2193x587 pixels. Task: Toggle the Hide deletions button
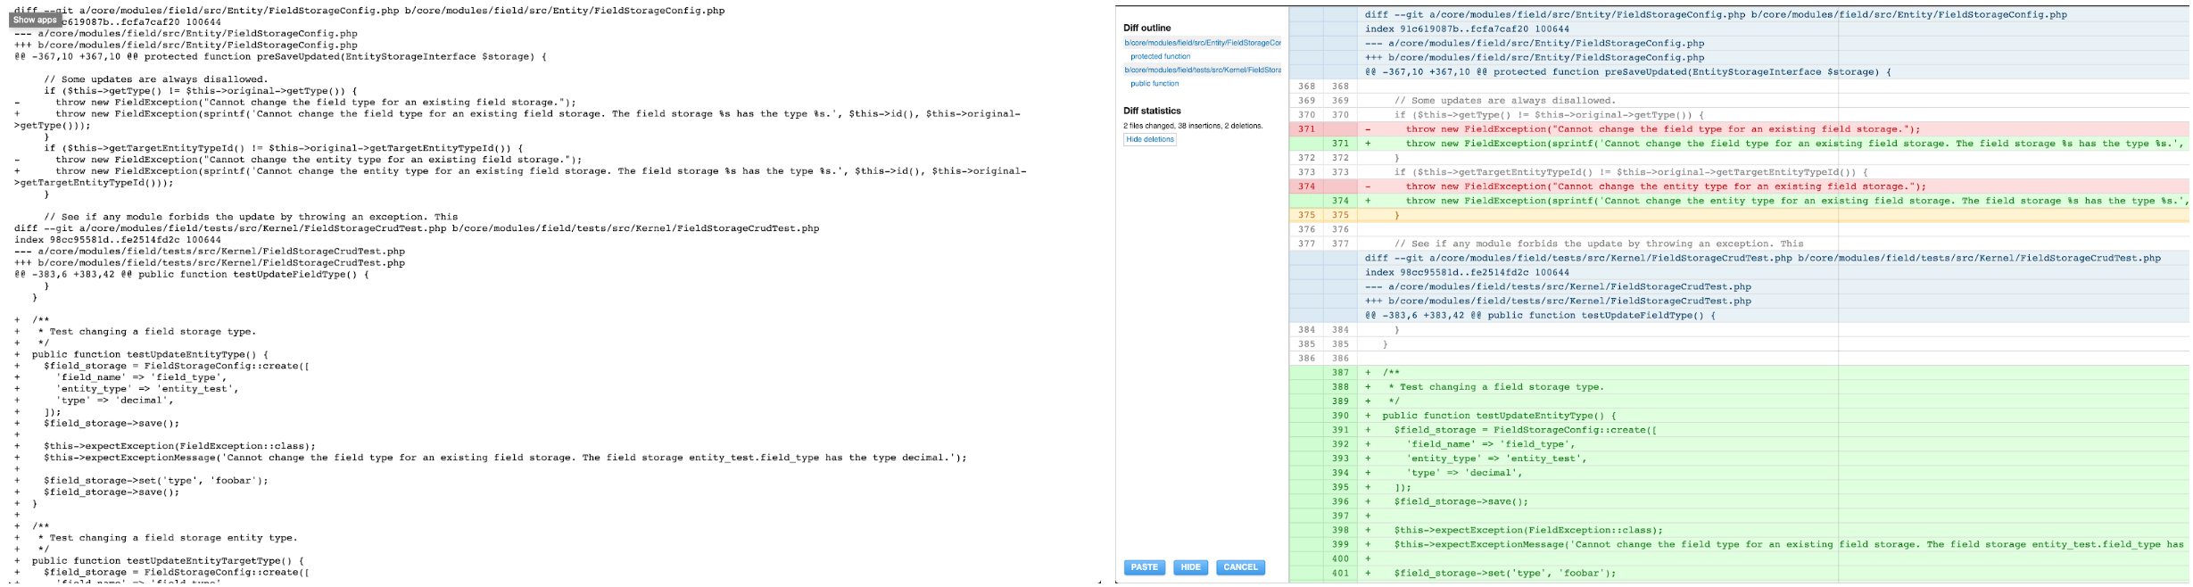point(1150,139)
